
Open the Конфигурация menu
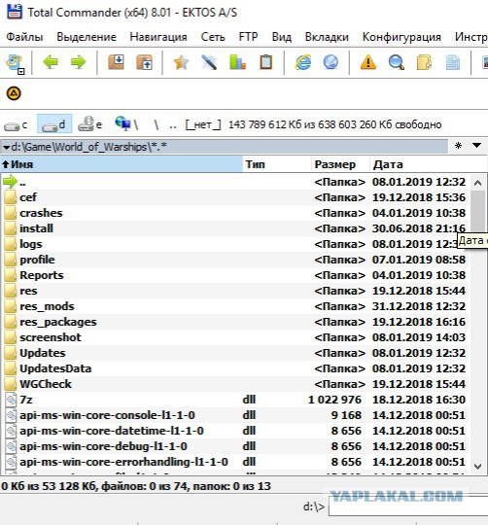[401, 37]
